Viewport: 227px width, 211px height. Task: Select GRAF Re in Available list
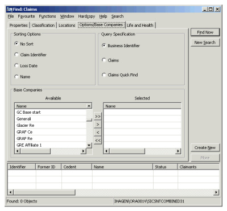point(51,138)
